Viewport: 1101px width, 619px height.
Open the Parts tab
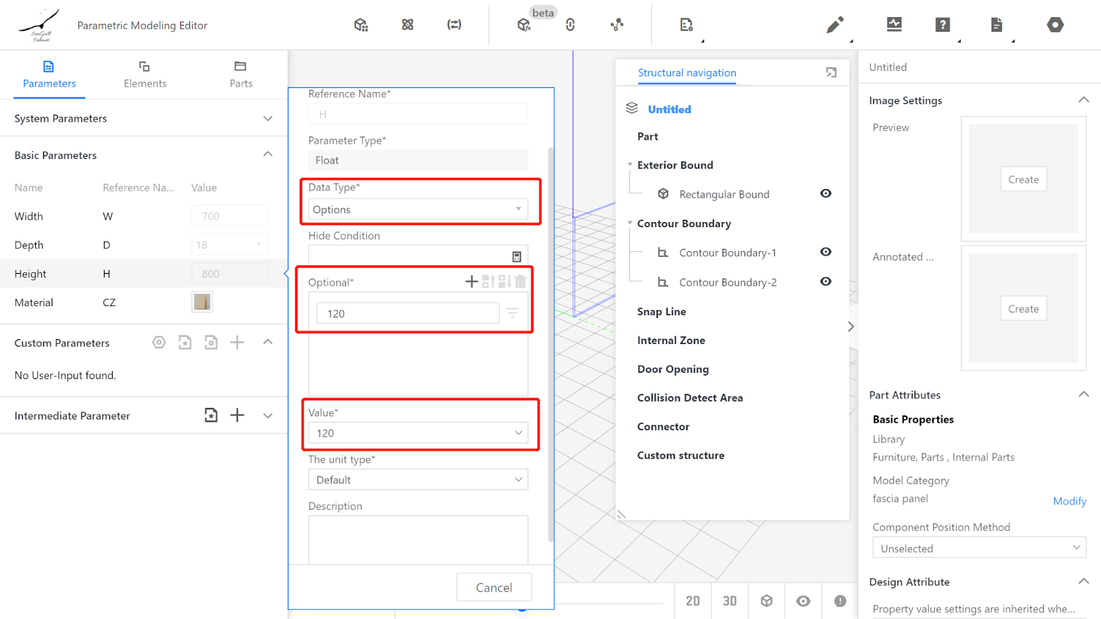coord(240,74)
